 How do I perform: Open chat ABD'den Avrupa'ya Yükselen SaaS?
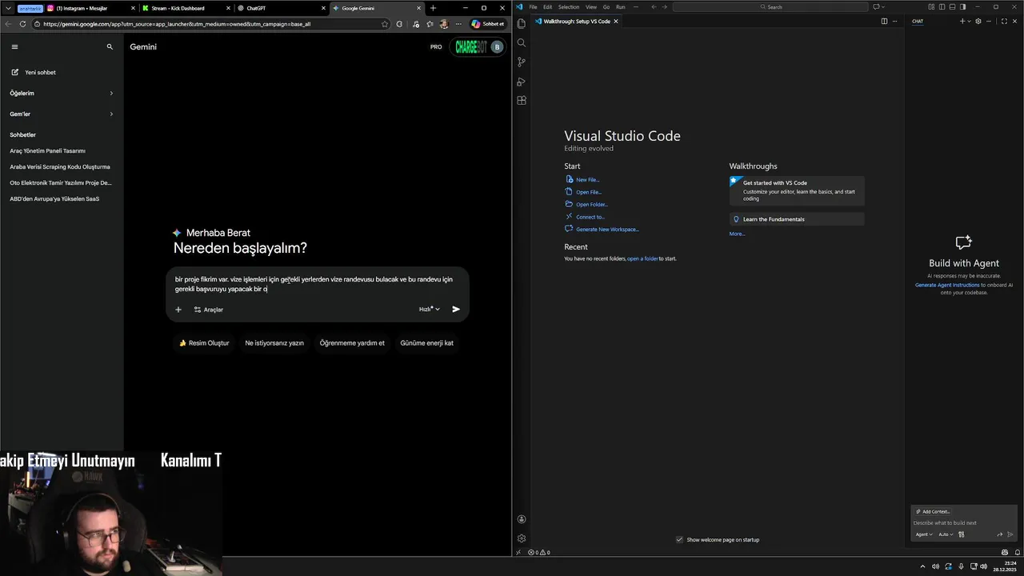pos(54,198)
